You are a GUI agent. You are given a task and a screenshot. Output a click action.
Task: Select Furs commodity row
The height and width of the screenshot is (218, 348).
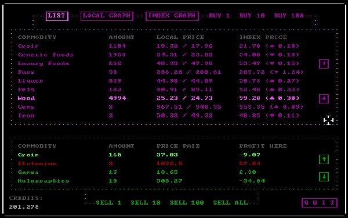(160, 72)
